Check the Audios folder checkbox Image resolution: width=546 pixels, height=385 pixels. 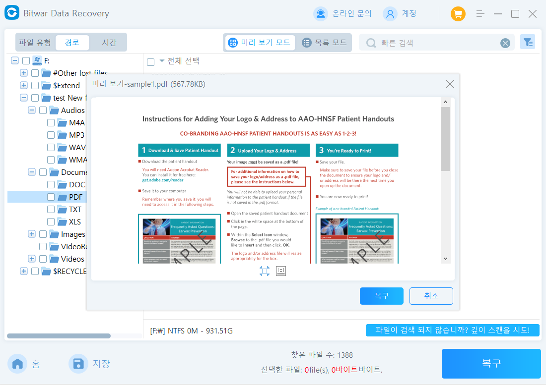pyautogui.click(x=43, y=110)
